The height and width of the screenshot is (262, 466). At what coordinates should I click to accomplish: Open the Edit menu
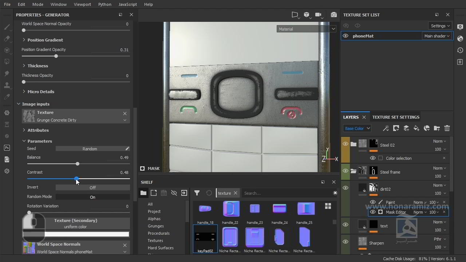(x=21, y=4)
